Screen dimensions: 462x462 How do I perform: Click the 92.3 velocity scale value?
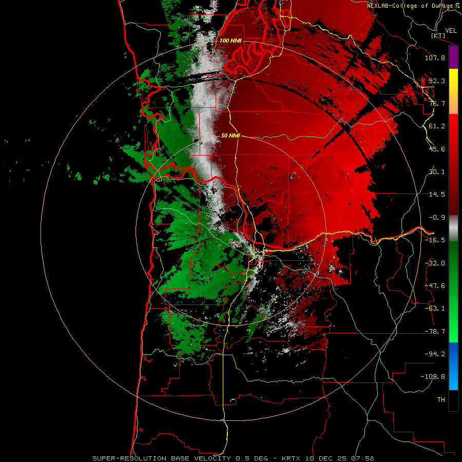point(437,81)
